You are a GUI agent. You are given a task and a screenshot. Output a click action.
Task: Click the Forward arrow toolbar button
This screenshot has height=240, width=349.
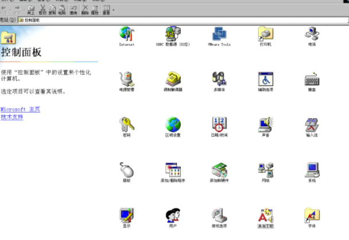17,10
